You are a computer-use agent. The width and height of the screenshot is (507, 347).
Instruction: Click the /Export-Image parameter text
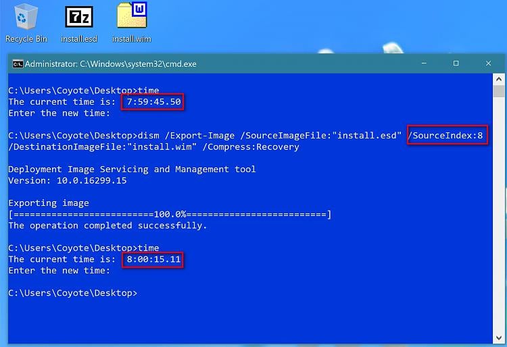click(x=200, y=136)
